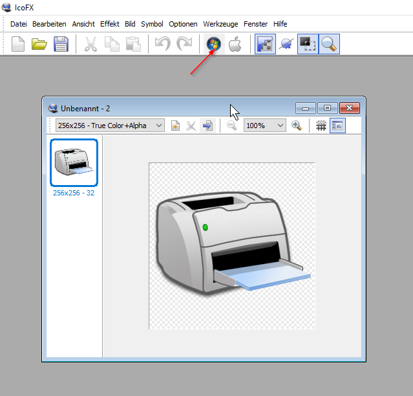The width and height of the screenshot is (413, 396).
Task: Click the Windows icon creation button
Action: pyautogui.click(x=213, y=45)
